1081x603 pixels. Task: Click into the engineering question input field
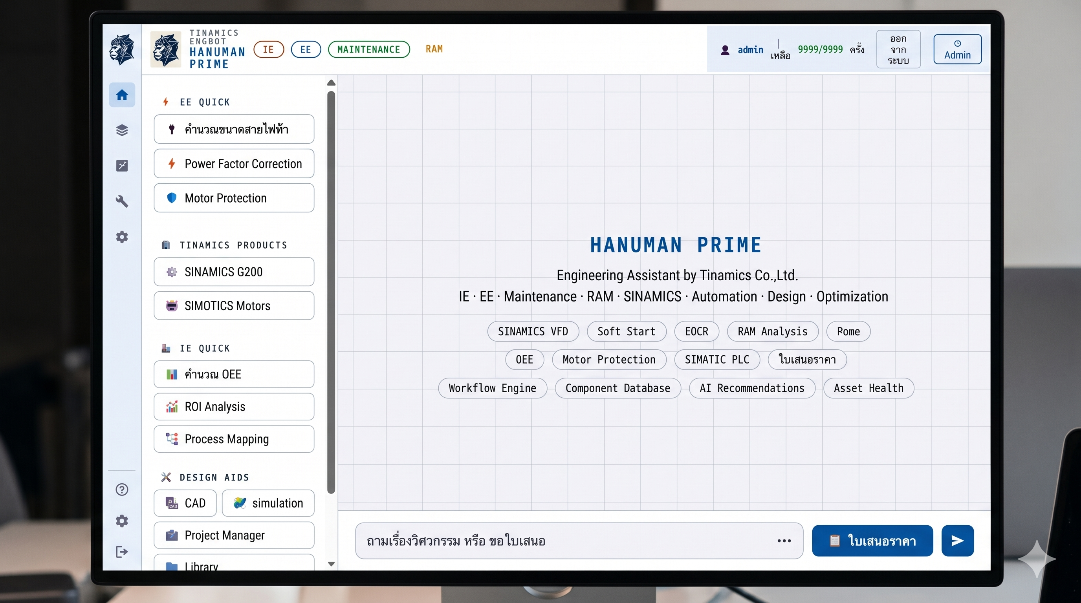click(579, 541)
